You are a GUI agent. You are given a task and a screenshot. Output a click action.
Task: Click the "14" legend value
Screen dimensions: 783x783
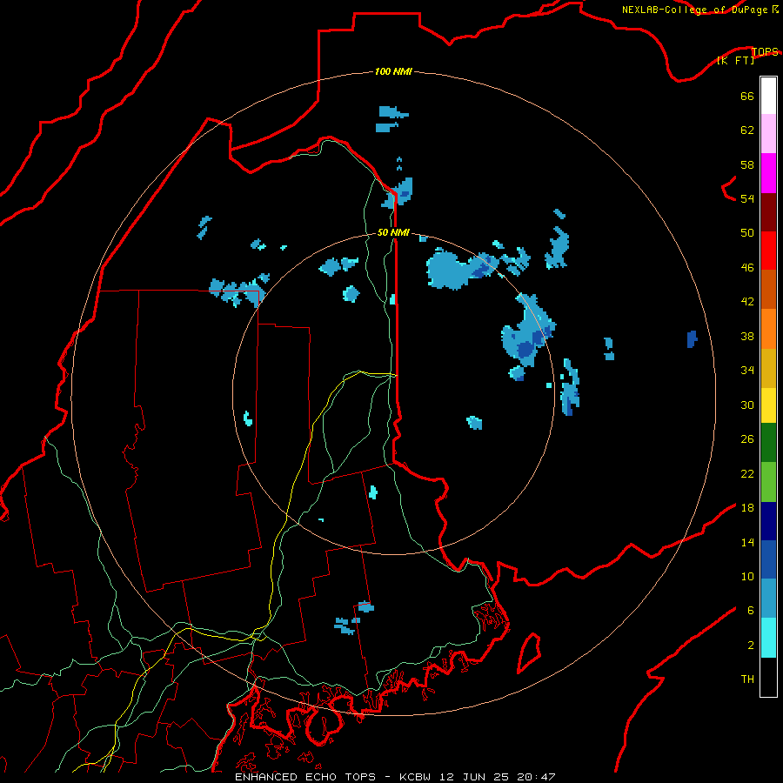747,542
